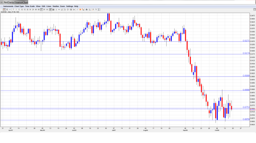Open the Edit menu
Screen dimensions: 256x143
[44, 6]
